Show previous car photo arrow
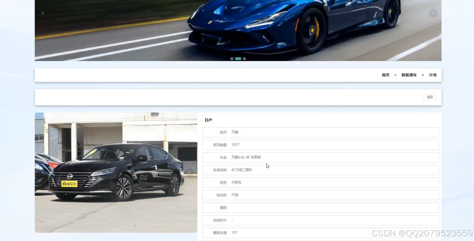This screenshot has width=474, height=241. (43, 173)
